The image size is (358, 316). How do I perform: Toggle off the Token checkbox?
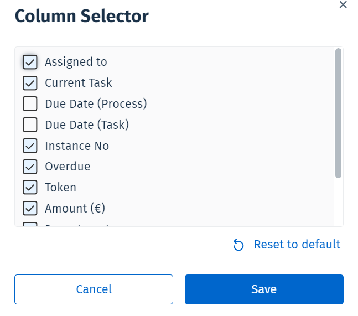click(30, 188)
